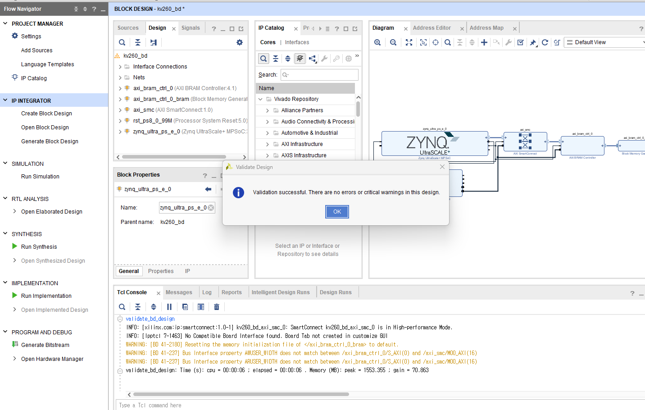Click the pin icon in Diagram toolbar
645x410 pixels.
tap(533, 42)
